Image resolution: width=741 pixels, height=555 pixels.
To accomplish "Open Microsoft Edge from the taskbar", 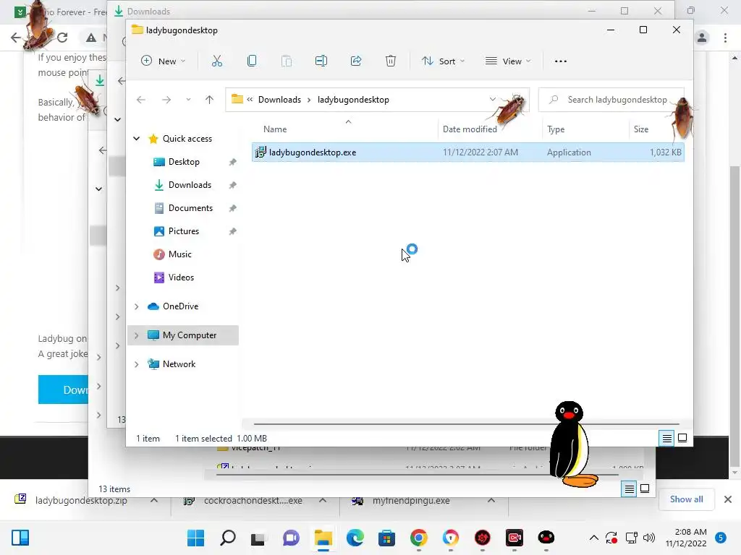I will pyautogui.click(x=355, y=538).
